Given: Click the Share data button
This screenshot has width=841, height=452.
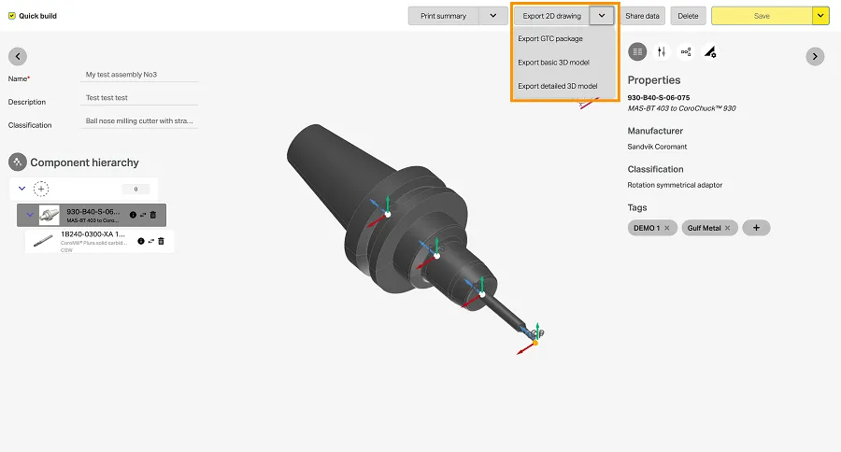Looking at the screenshot, I should pyautogui.click(x=642, y=16).
